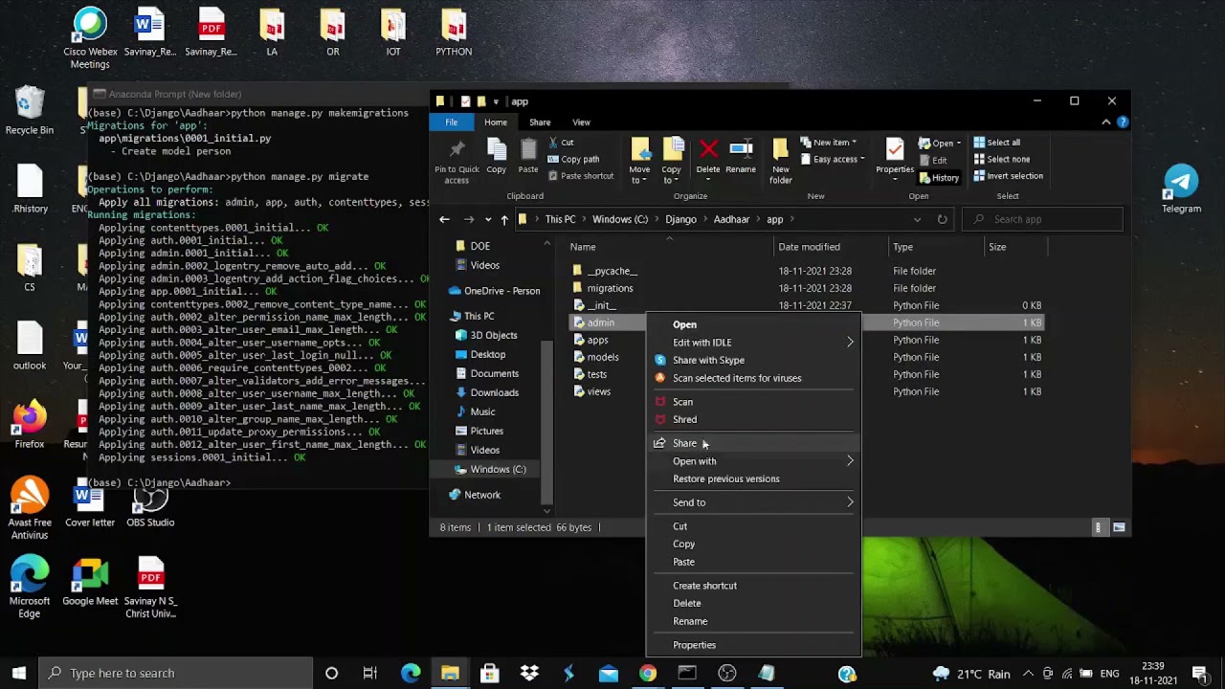Click Invert selection in the ribbon
Image resolution: width=1225 pixels, height=689 pixels.
(1008, 176)
